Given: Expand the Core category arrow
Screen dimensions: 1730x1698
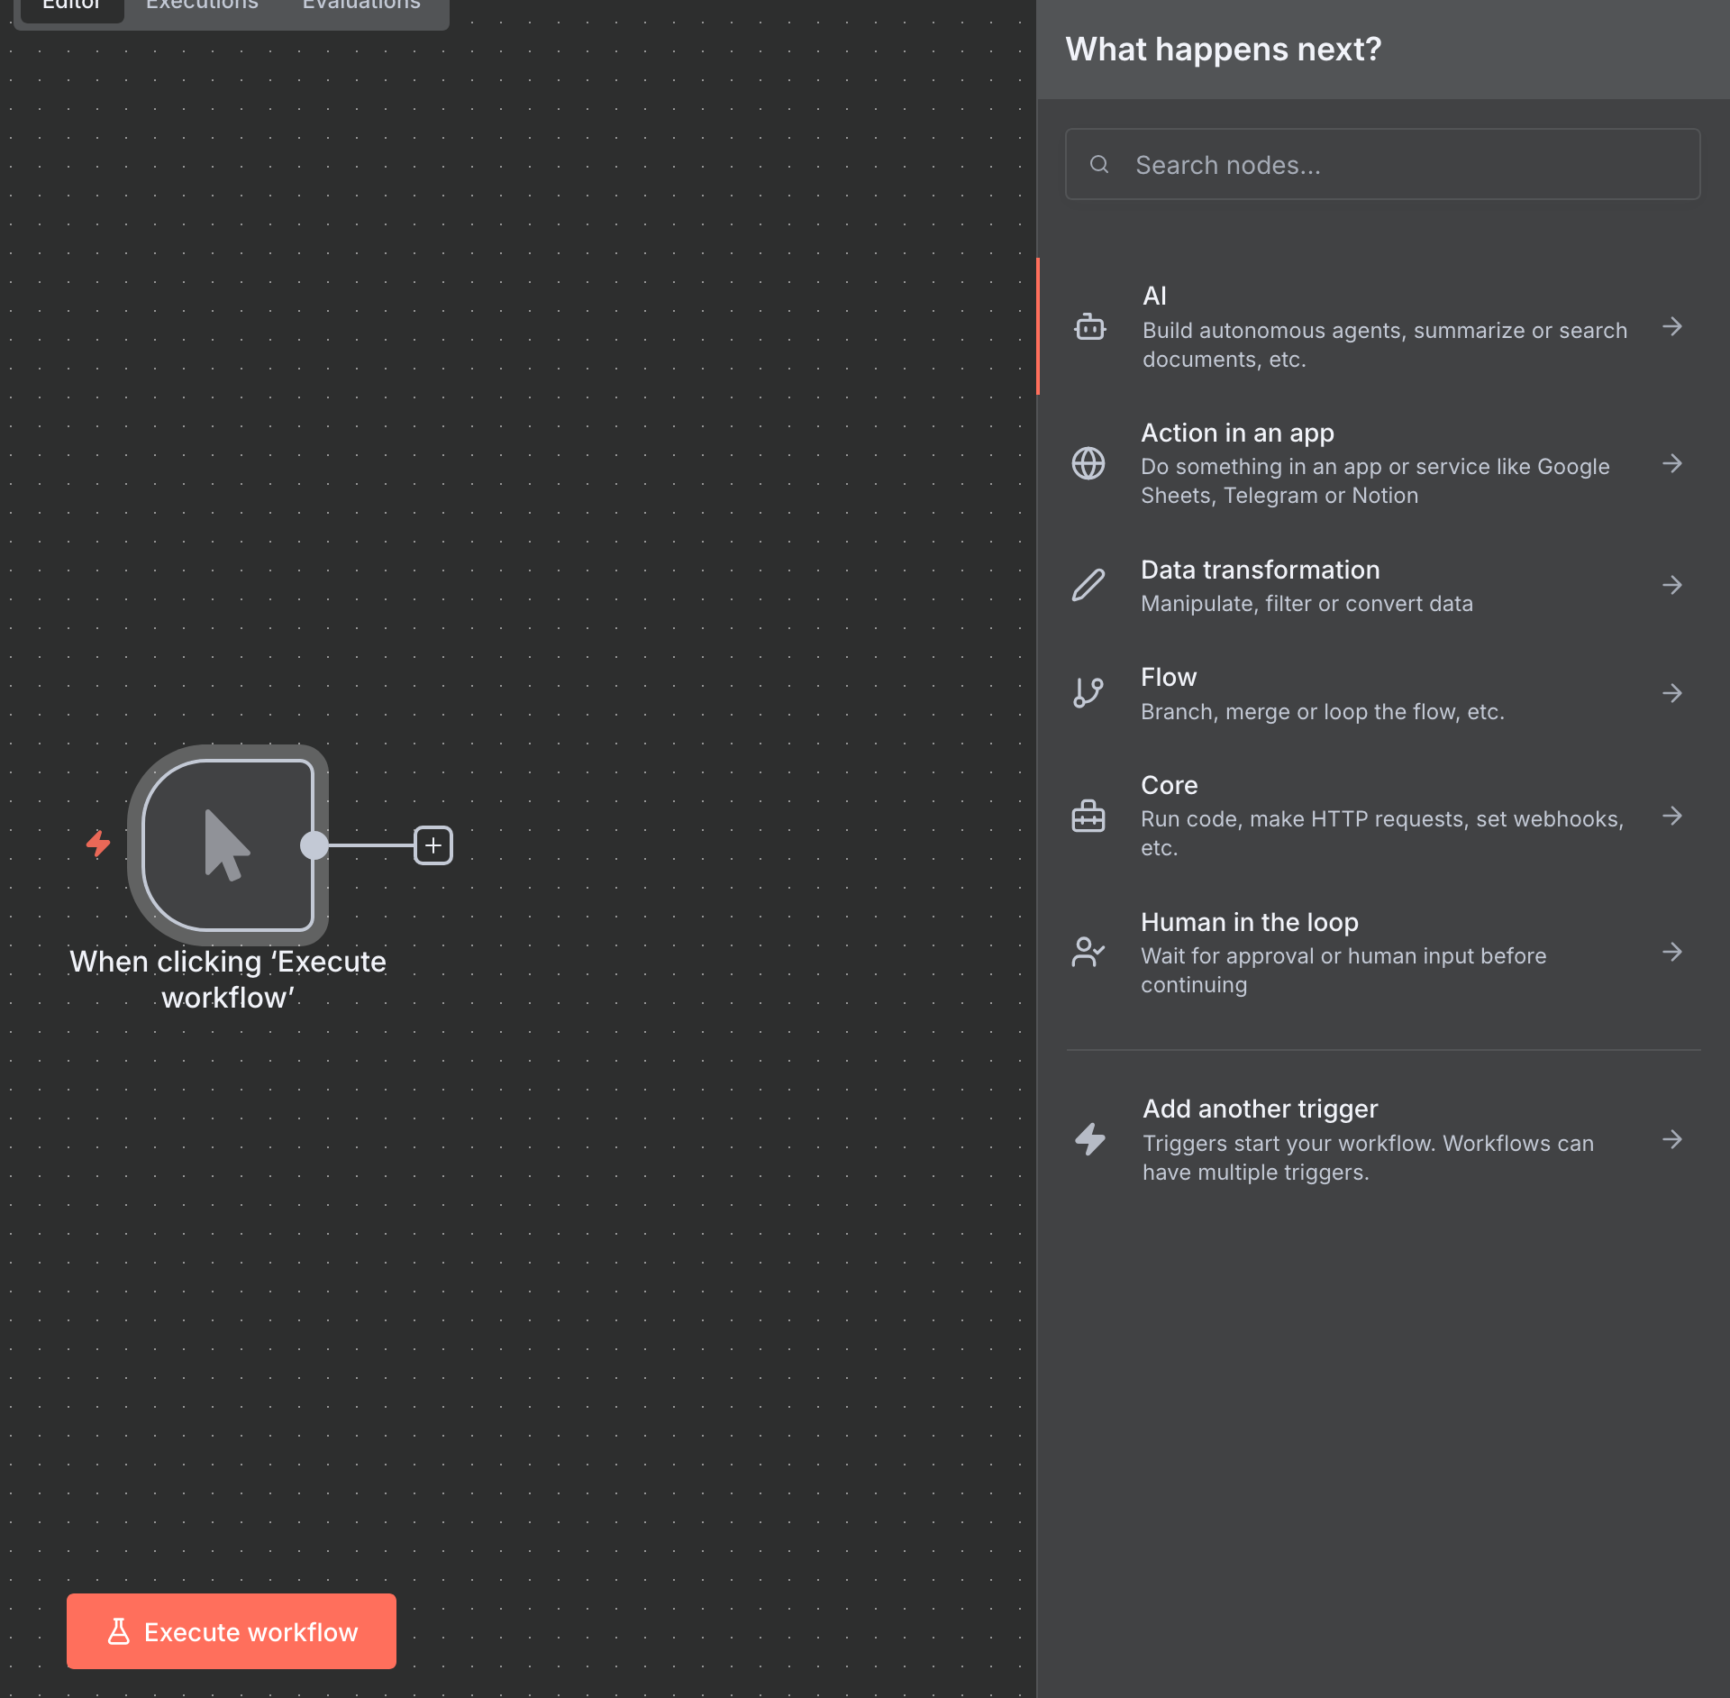Looking at the screenshot, I should (x=1672, y=816).
